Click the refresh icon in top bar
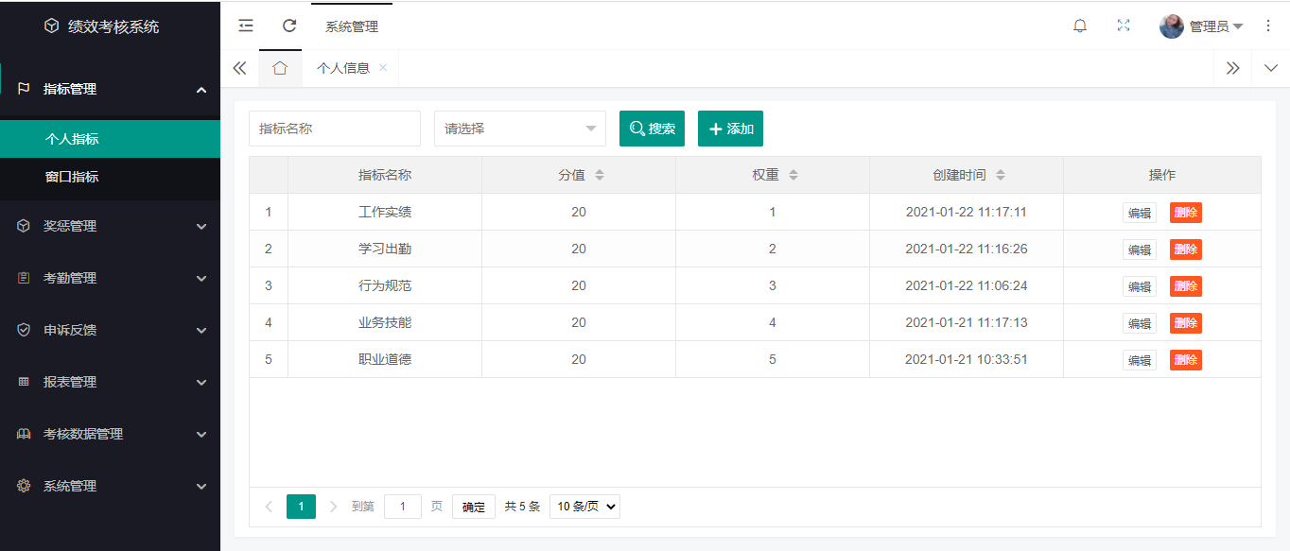Viewport: 1290px width, 551px height. [289, 26]
